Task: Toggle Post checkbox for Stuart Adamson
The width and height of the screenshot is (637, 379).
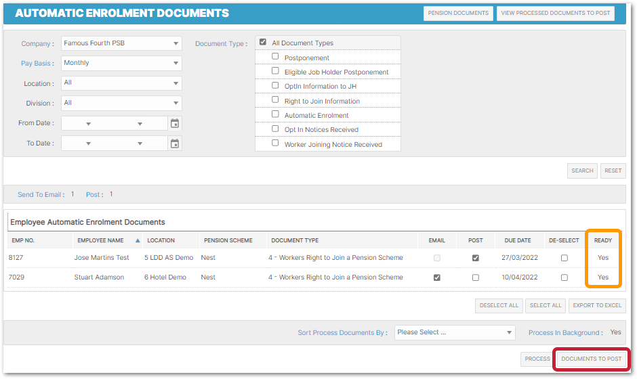Action: tap(476, 277)
